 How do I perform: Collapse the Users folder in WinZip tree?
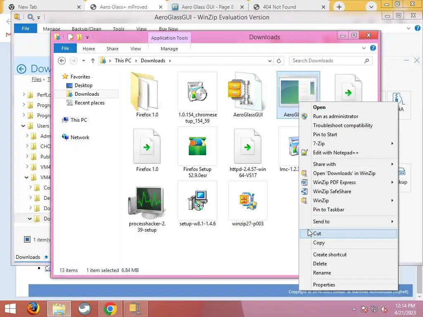tap(23, 125)
